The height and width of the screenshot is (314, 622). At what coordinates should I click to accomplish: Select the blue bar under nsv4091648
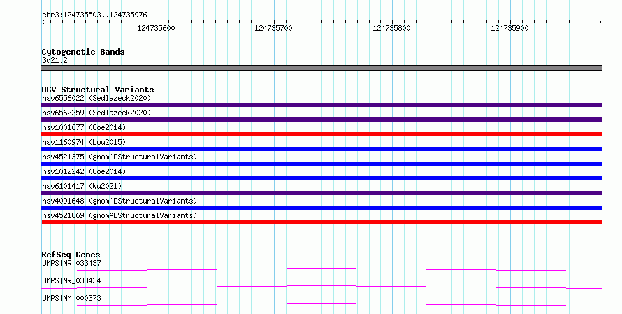coord(321,208)
